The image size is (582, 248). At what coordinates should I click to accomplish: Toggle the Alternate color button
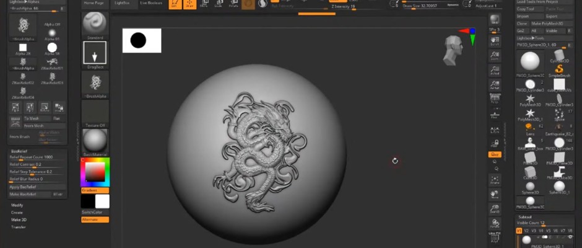coord(95,219)
